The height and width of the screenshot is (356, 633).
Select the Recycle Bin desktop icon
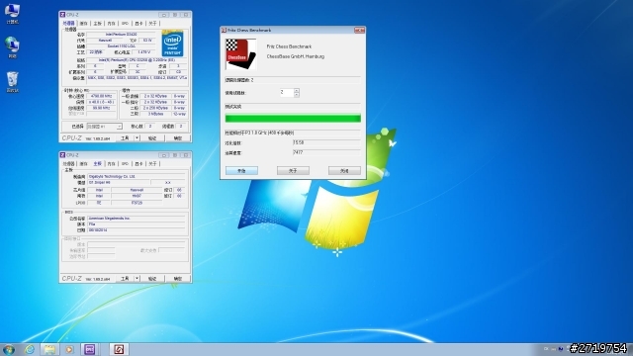point(12,82)
